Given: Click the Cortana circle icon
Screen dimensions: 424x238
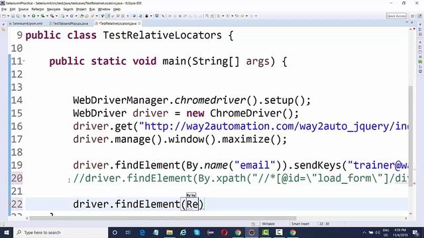Looking at the screenshot, I should coord(115,232).
